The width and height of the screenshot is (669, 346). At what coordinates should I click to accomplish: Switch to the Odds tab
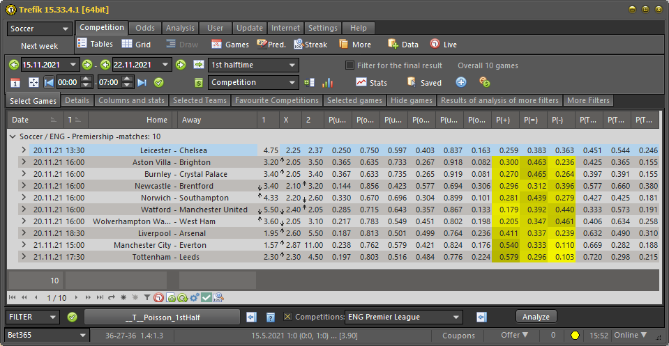pos(145,28)
